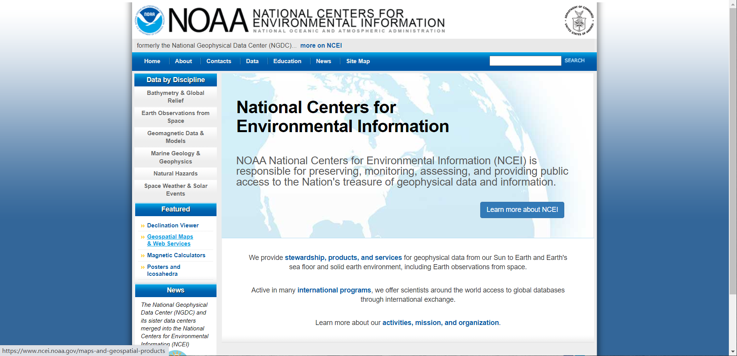Image resolution: width=737 pixels, height=356 pixels.
Task: Click 'Learn more about NCEI' button
Action: click(522, 210)
